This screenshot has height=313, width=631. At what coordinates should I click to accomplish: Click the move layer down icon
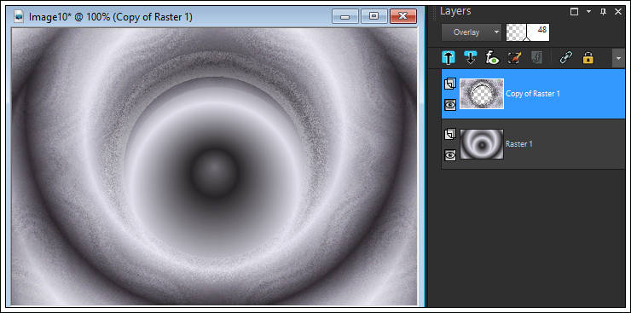470,58
